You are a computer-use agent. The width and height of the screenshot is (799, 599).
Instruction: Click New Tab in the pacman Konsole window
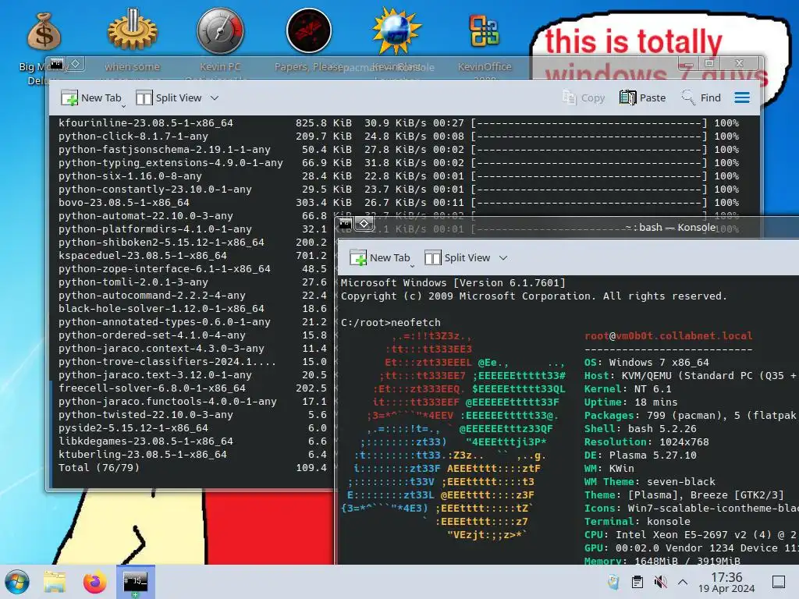click(x=92, y=97)
